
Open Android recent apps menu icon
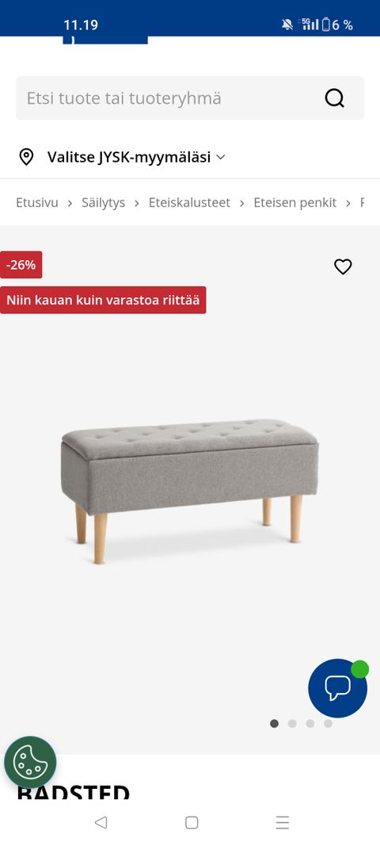(x=283, y=822)
